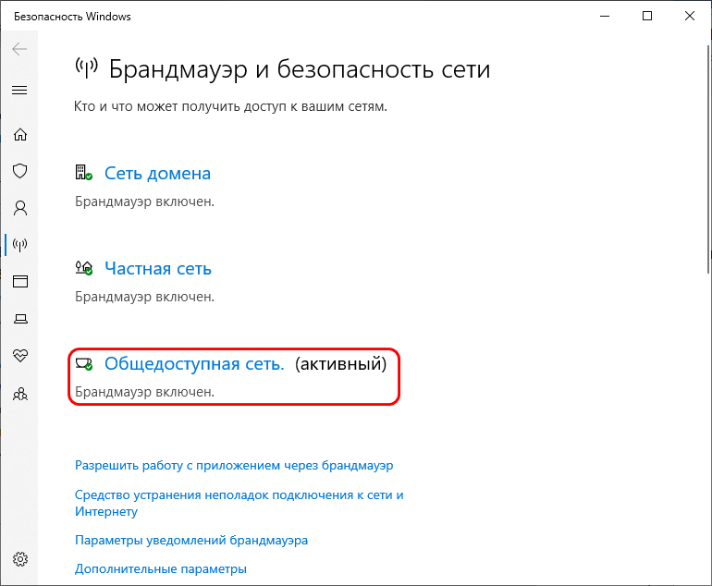Screen dimensions: 712x586
Task: Open Device performance & health heart icon
Action: (x=20, y=356)
